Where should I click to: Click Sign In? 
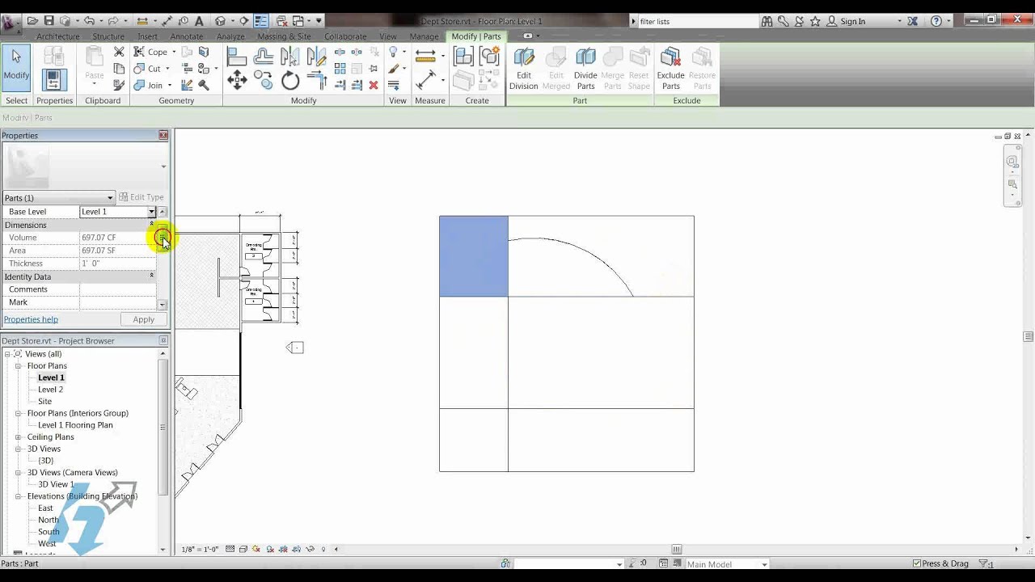click(x=852, y=22)
